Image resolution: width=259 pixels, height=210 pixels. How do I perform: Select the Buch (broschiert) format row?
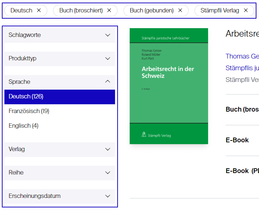pyautogui.click(x=242, y=109)
